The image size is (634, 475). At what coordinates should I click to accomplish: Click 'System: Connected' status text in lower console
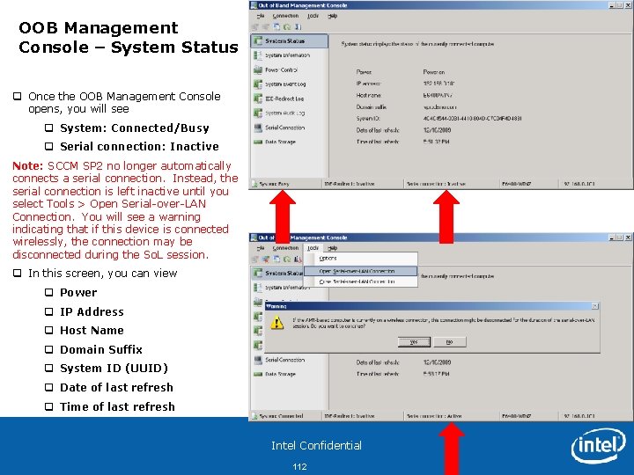281,416
